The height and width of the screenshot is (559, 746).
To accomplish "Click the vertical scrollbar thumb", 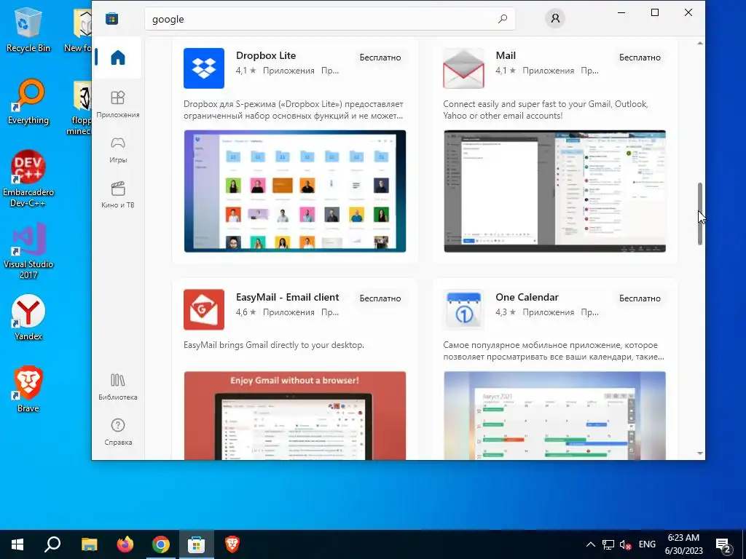I will (x=700, y=213).
